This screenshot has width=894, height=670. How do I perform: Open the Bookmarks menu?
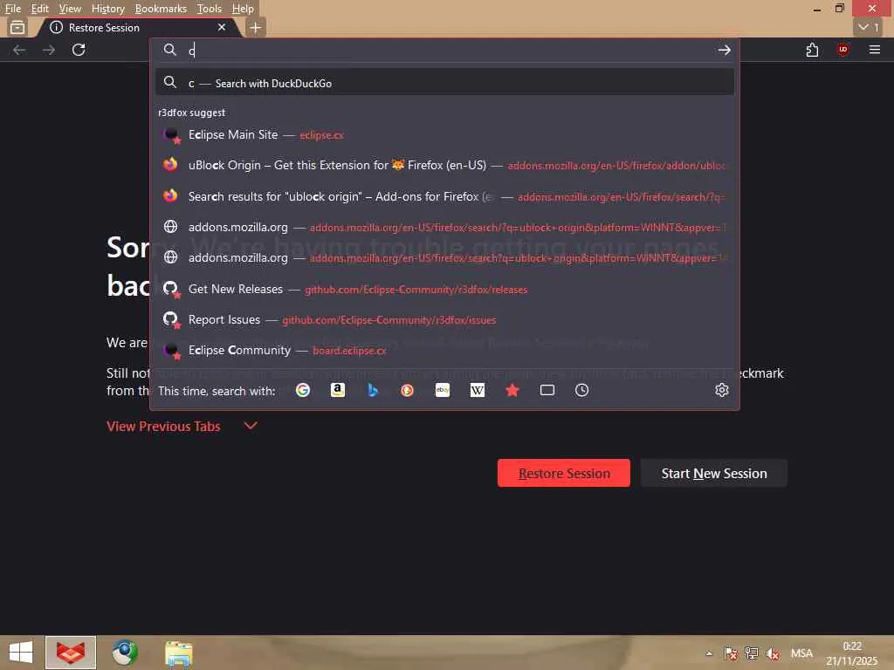click(161, 9)
